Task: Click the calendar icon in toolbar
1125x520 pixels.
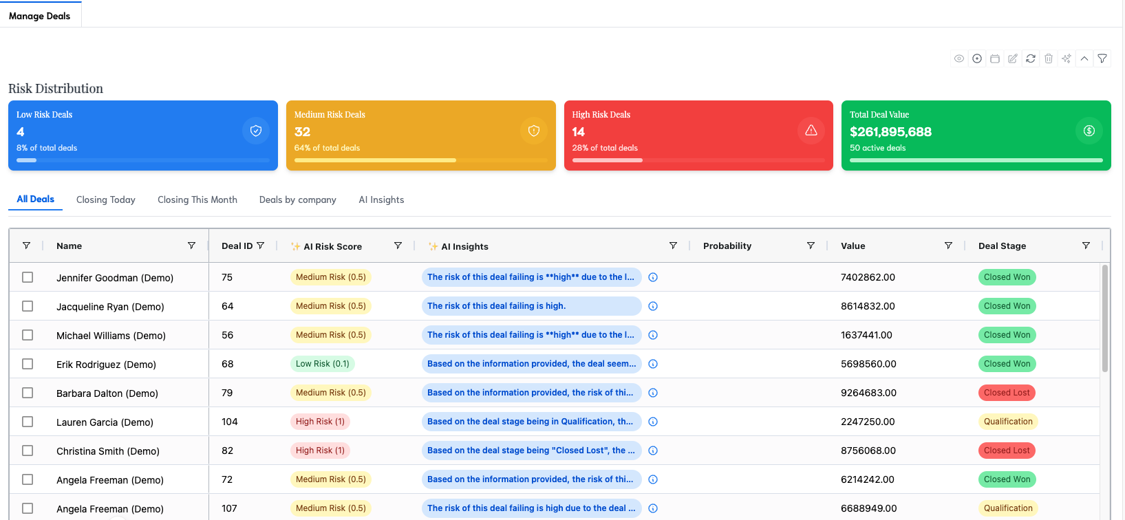Action: (x=995, y=58)
